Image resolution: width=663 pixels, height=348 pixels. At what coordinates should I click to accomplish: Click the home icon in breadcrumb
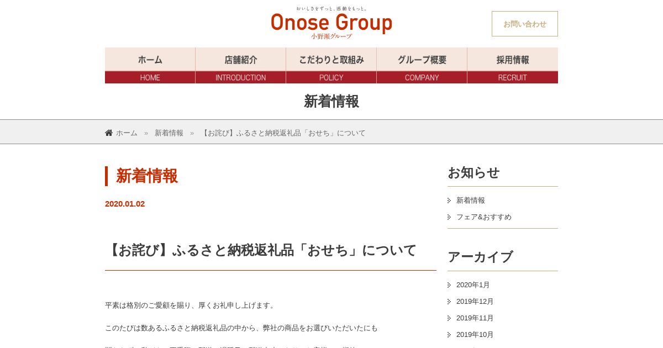pyautogui.click(x=109, y=133)
